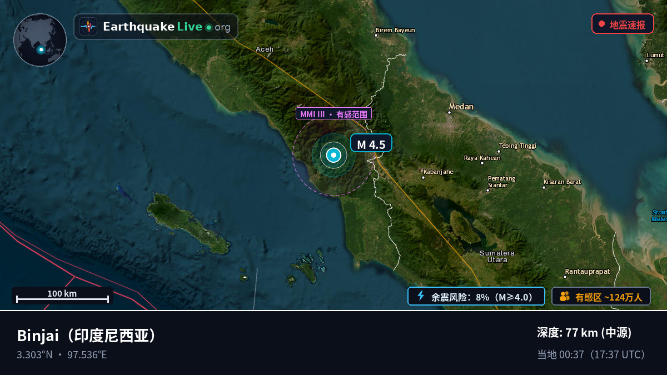667x375 pixels.
Task: Click the 深度: 77 km depth text
Action: point(584,333)
